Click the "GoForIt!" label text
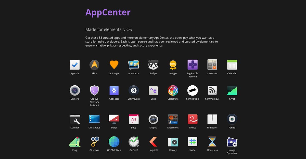Screen dimensions: 306x159 pyautogui.click(x=134, y=150)
